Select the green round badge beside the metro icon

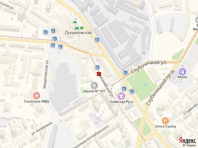tap(82, 28)
